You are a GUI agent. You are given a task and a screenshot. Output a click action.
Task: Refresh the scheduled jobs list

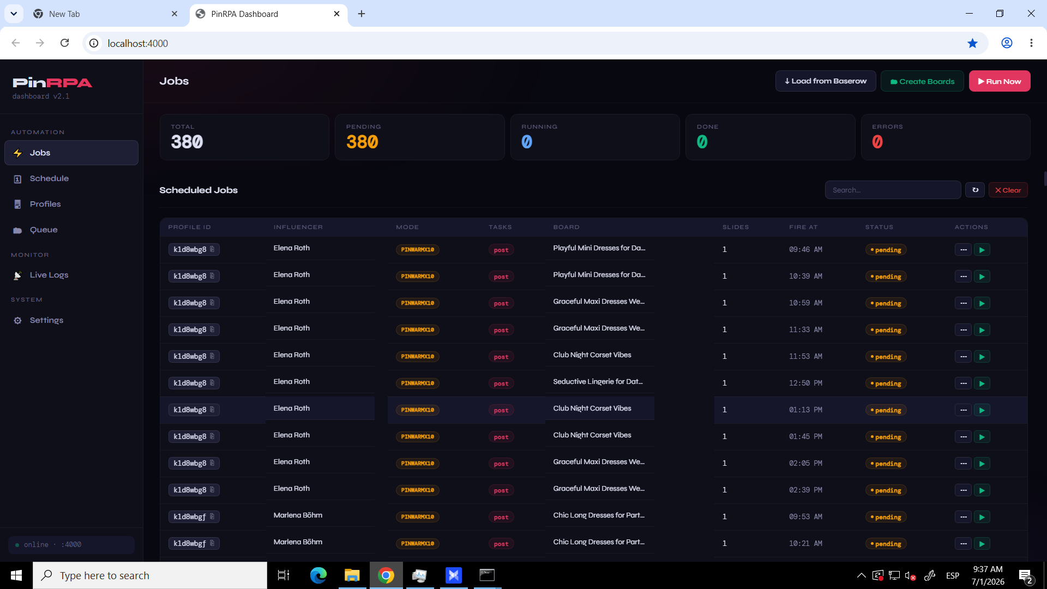point(975,190)
